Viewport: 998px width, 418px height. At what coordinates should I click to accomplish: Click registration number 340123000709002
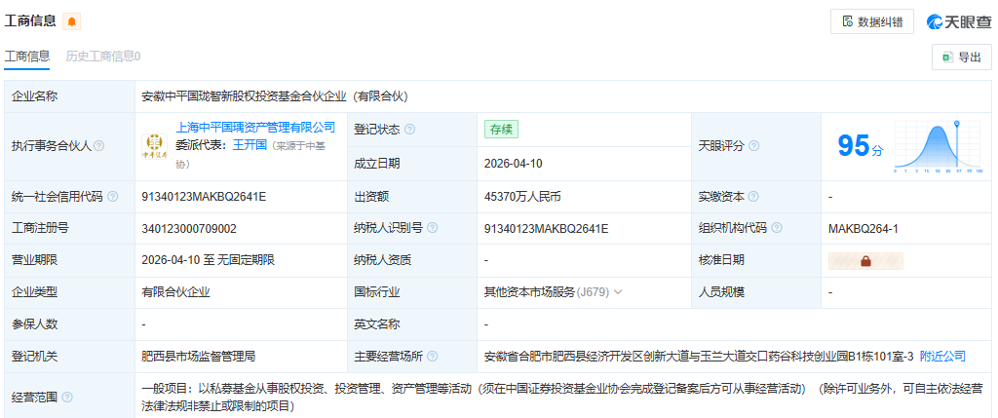pyautogui.click(x=189, y=228)
